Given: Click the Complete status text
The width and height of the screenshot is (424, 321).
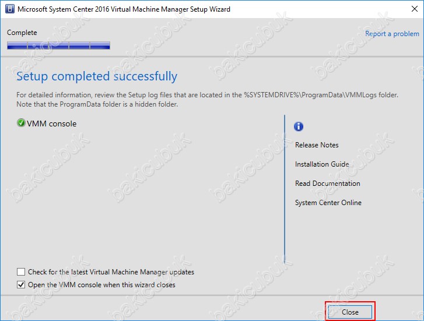Looking at the screenshot, I should pos(22,33).
